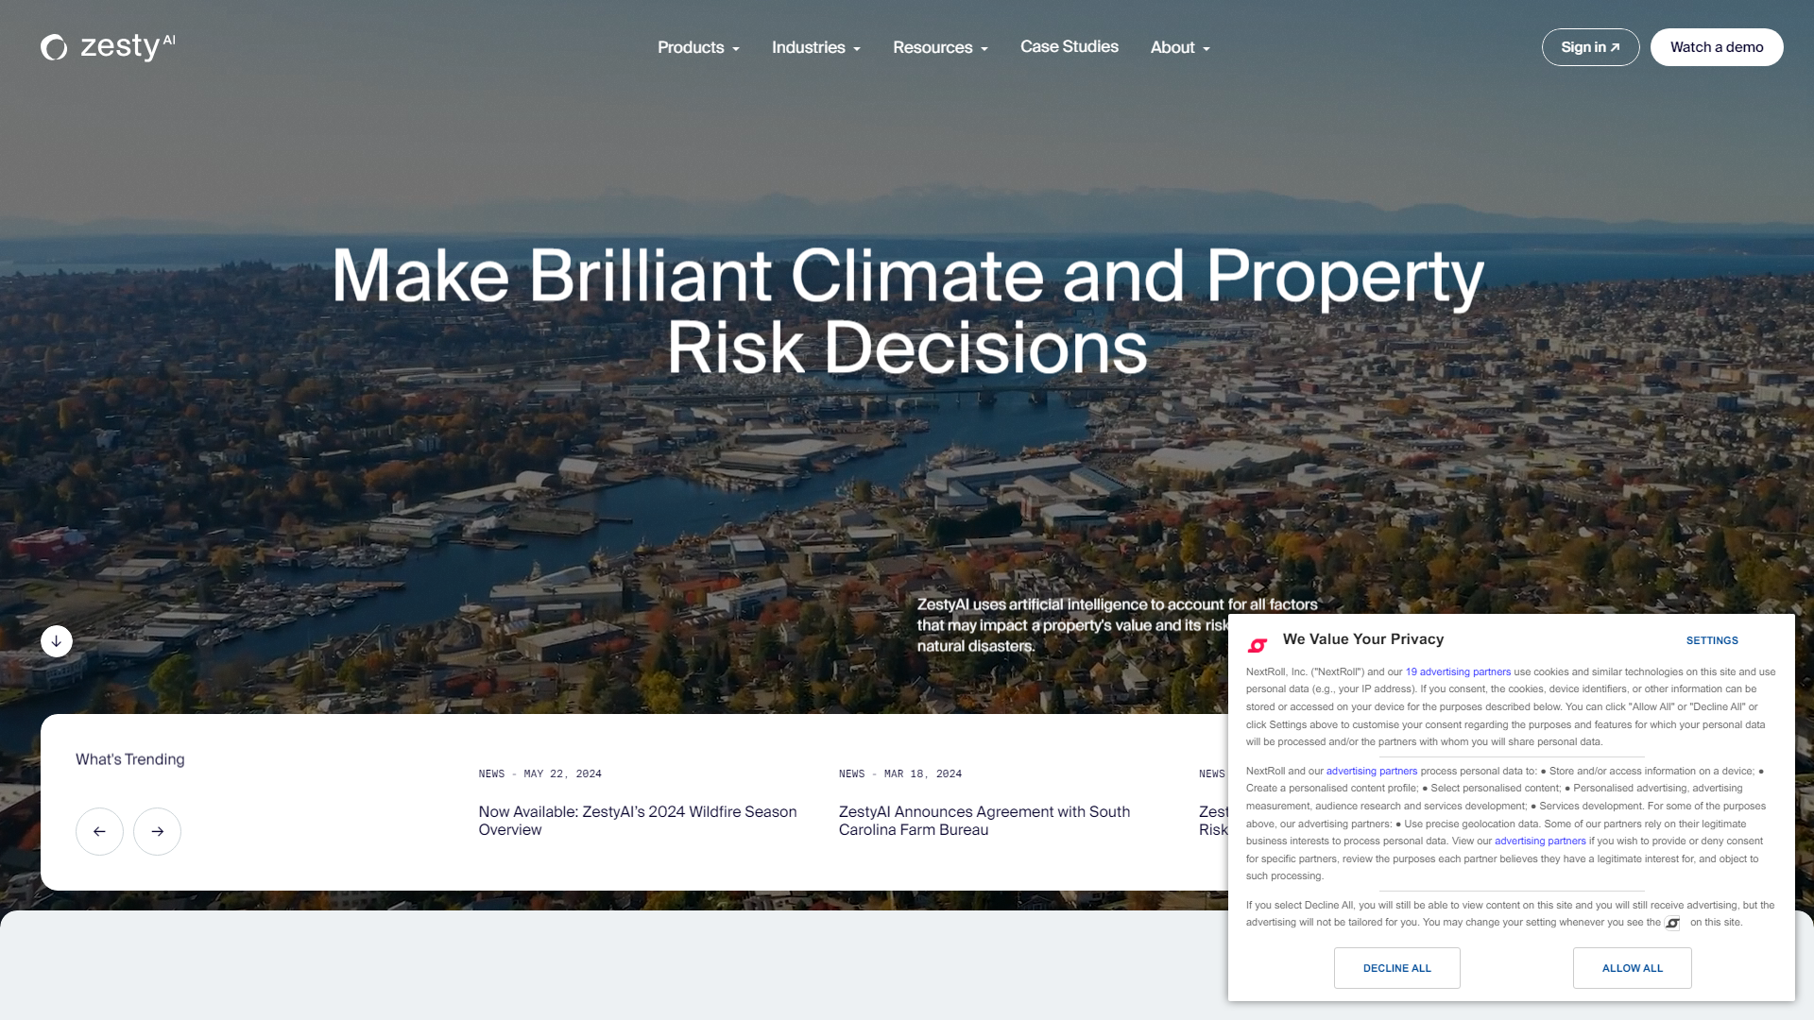This screenshot has height=1020, width=1814.
Task: Click the NextRoll logo in privacy popup
Action: coord(1258,645)
